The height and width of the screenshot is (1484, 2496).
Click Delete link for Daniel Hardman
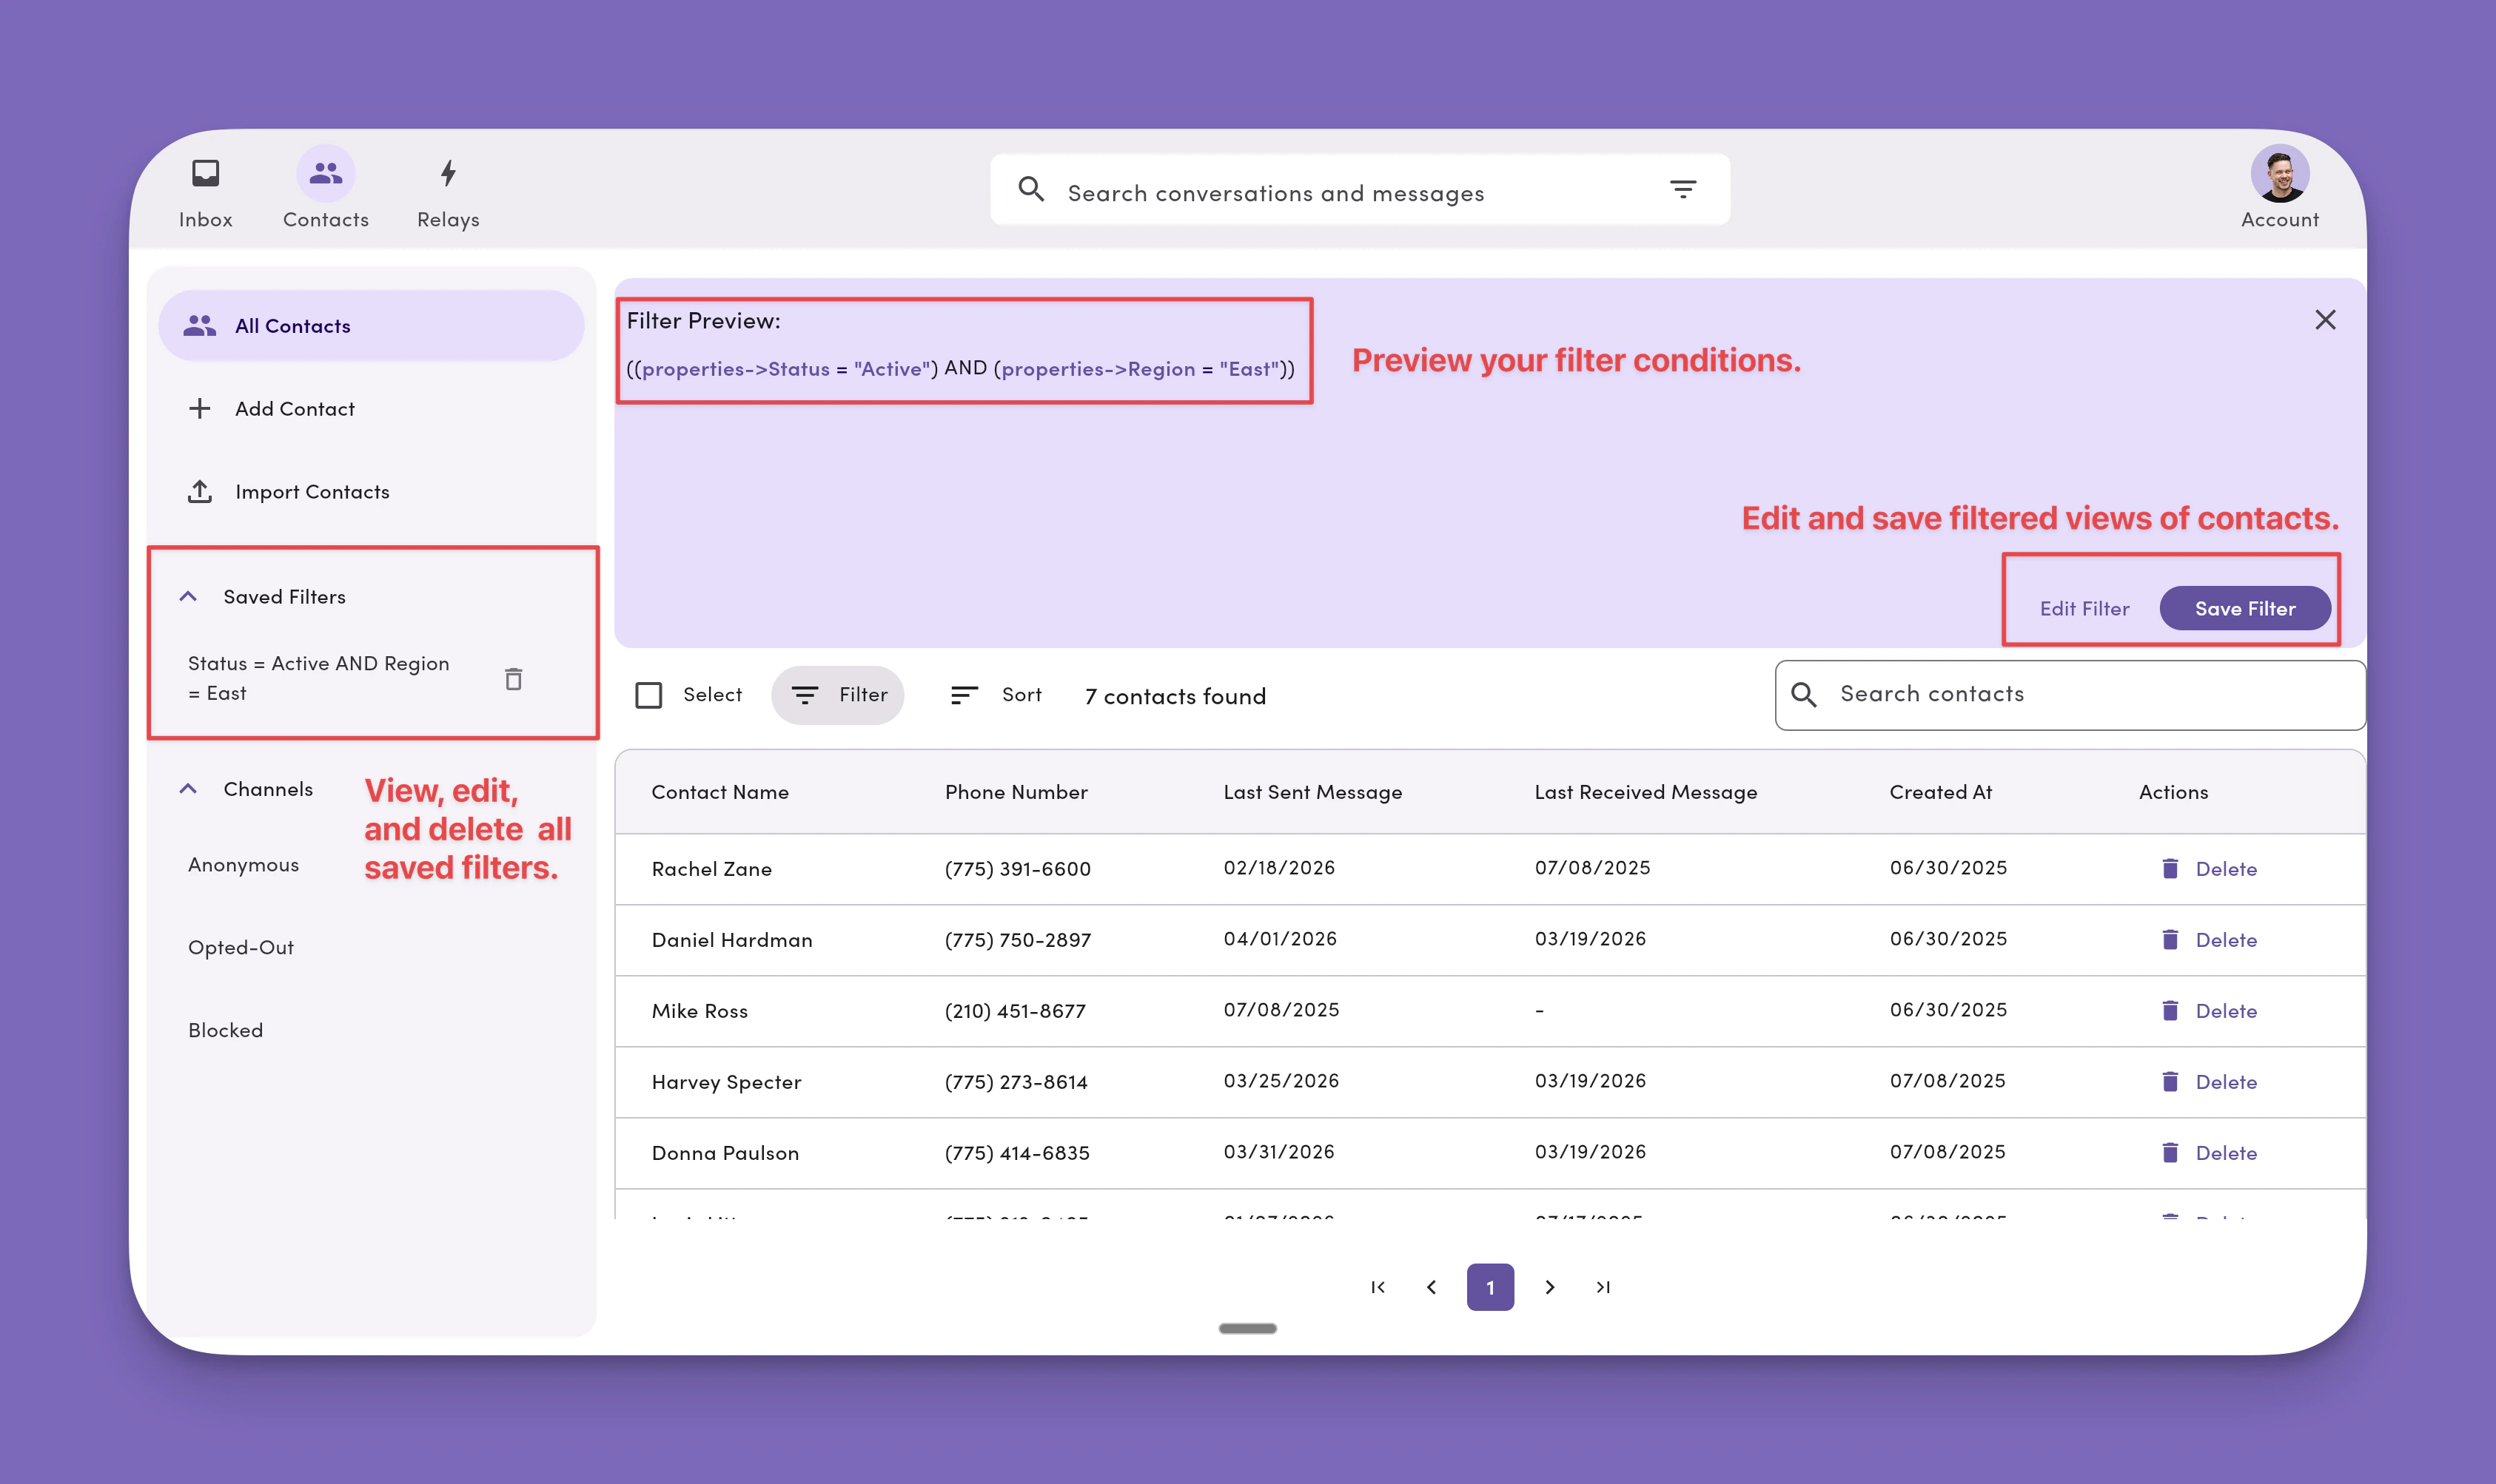[x=2226, y=940]
